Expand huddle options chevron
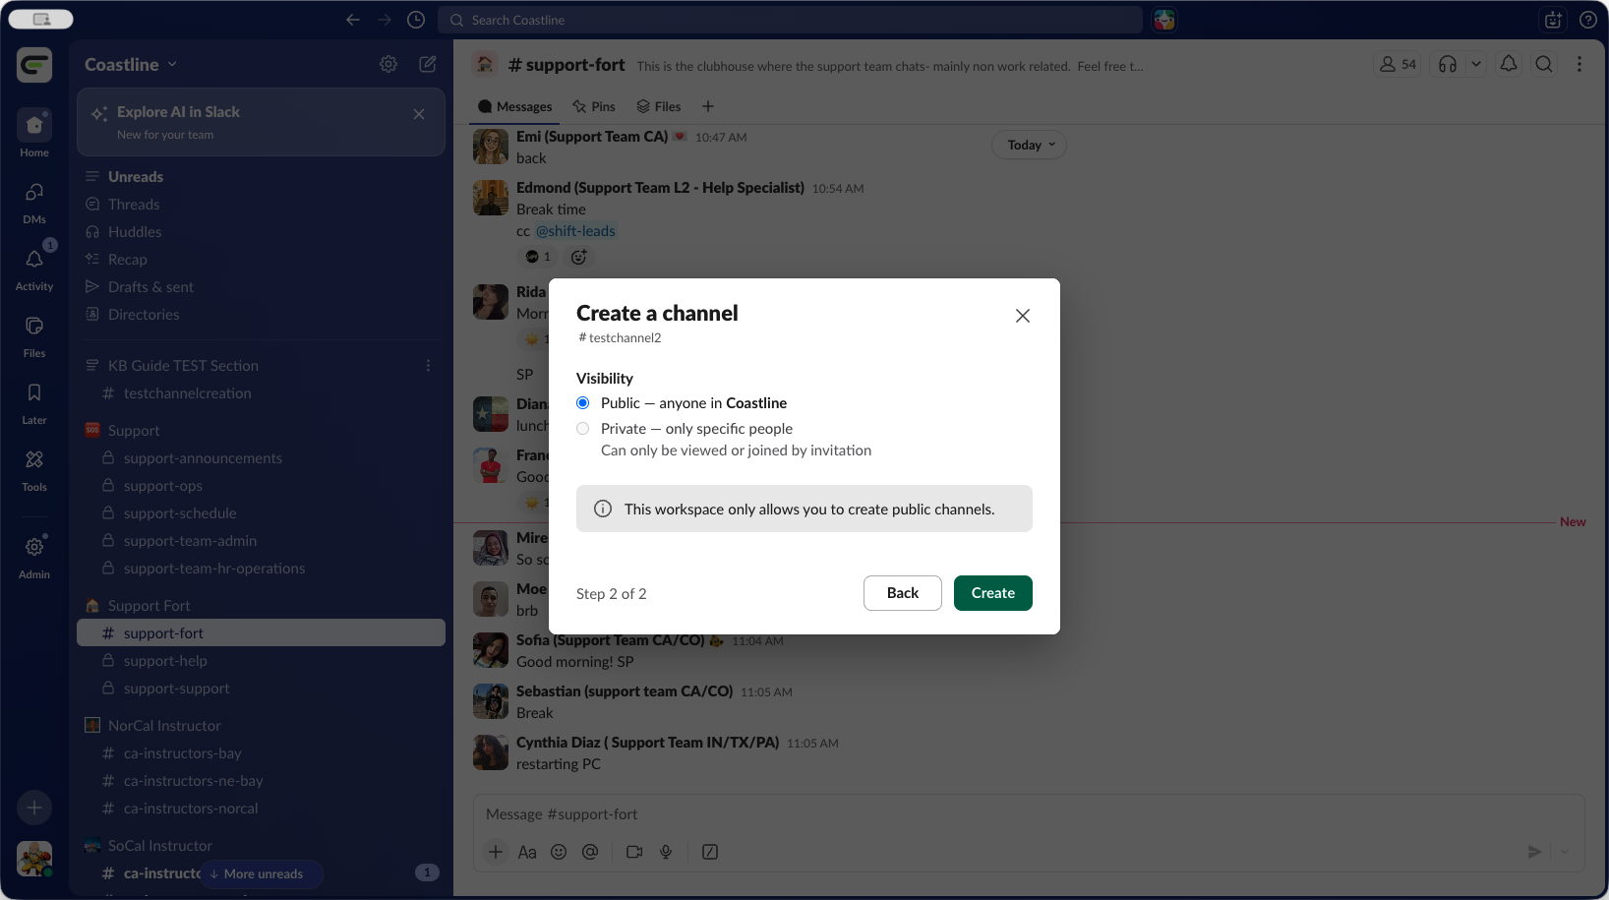Image resolution: width=1609 pixels, height=900 pixels. click(1475, 64)
